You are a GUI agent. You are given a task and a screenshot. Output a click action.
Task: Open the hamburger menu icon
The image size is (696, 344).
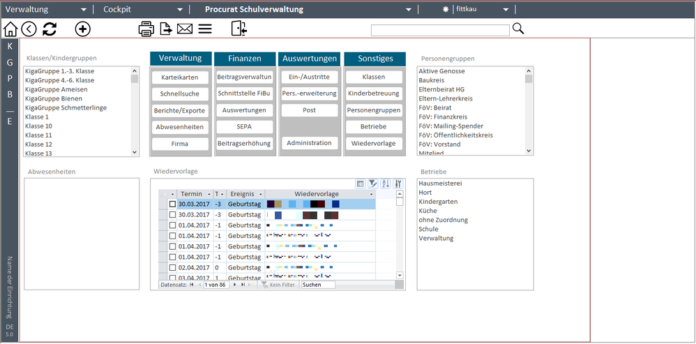(204, 29)
